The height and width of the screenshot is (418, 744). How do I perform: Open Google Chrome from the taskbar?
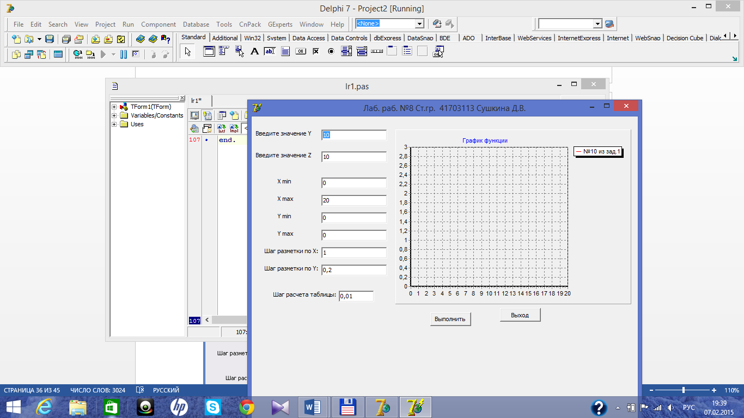[x=247, y=407]
